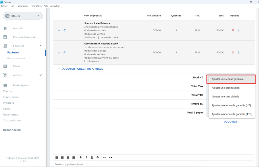259x167 pixels.
Task: Undo the last text edit
Action: click(x=105, y=157)
